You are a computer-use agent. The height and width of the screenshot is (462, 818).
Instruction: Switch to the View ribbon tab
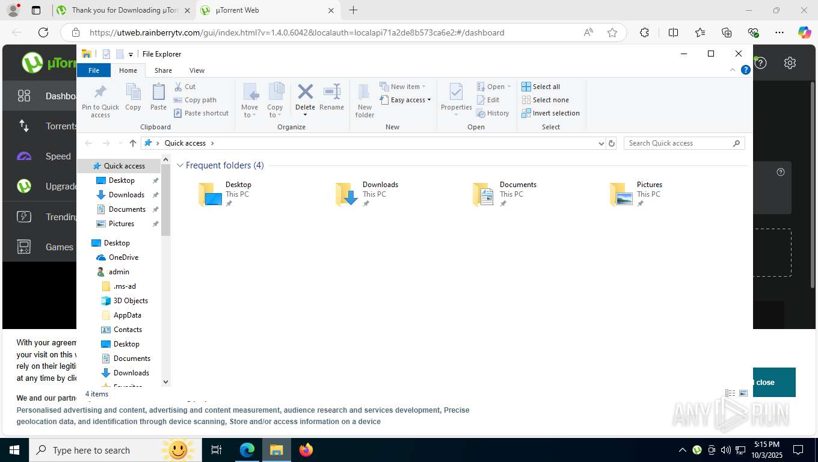(x=197, y=70)
